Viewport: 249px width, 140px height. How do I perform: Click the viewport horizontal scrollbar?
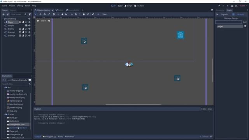pyautogui.click(x=133, y=105)
